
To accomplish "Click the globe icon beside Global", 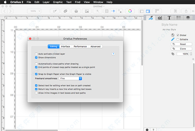I will [173, 35].
